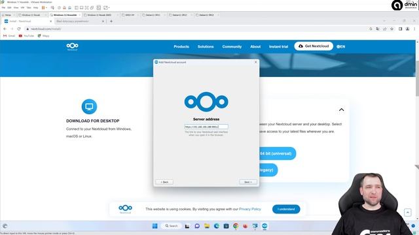The height and width of the screenshot is (235, 419).
Task: Open the About menu
Action: coord(255,46)
